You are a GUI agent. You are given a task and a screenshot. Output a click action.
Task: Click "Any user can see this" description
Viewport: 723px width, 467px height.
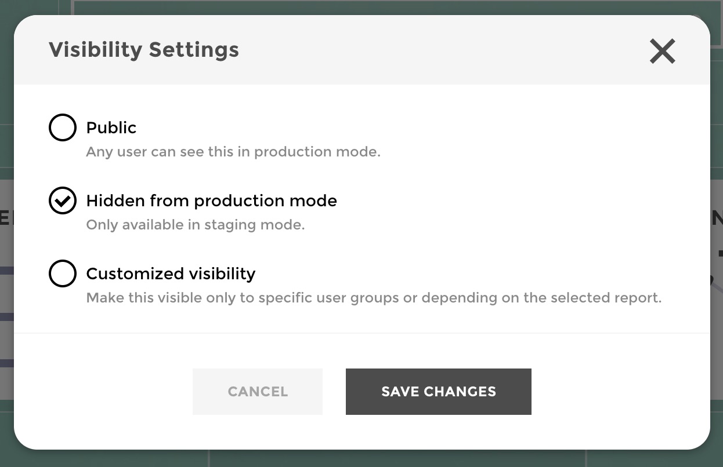pyautogui.click(x=233, y=152)
